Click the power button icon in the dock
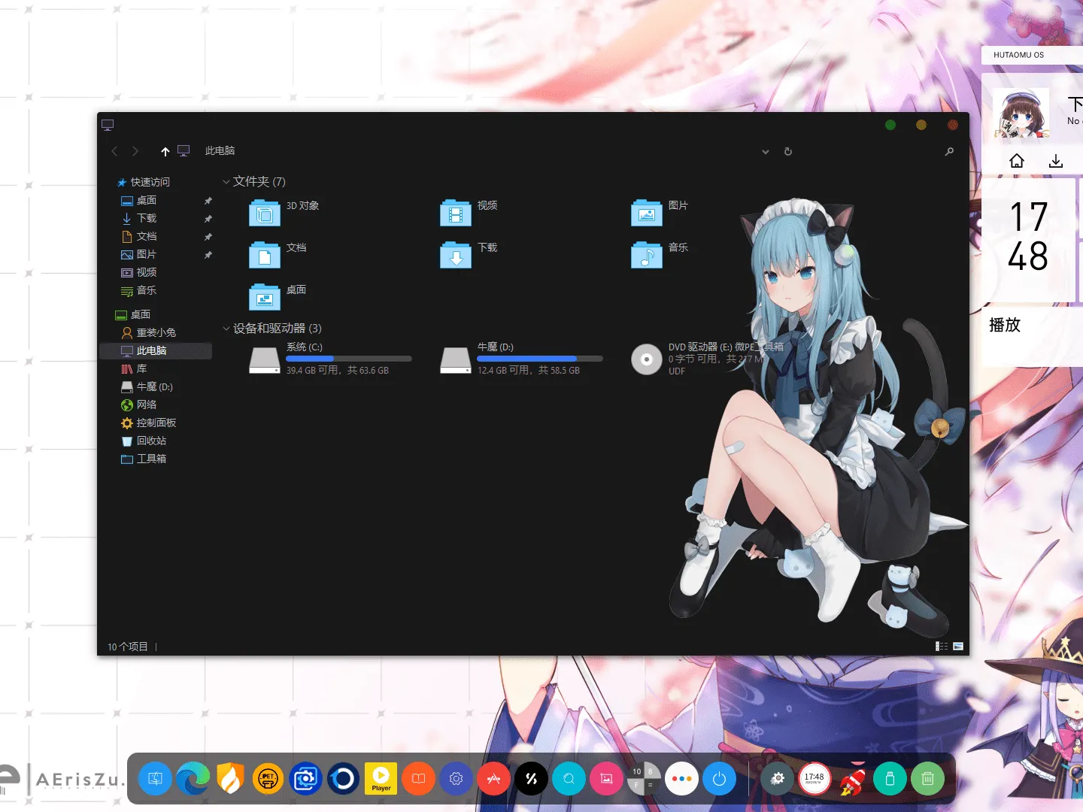Viewport: 1083px width, 812px height. pyautogui.click(x=720, y=779)
